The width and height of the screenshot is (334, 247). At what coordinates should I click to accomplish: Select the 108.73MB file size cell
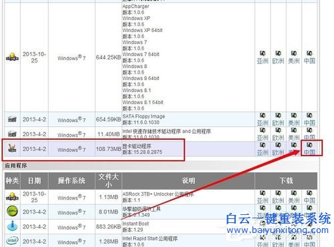[x=108, y=149]
